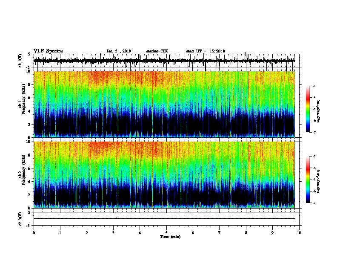Click time axis tick label "5"
The width and height of the screenshot is (337, 261).
(166, 233)
